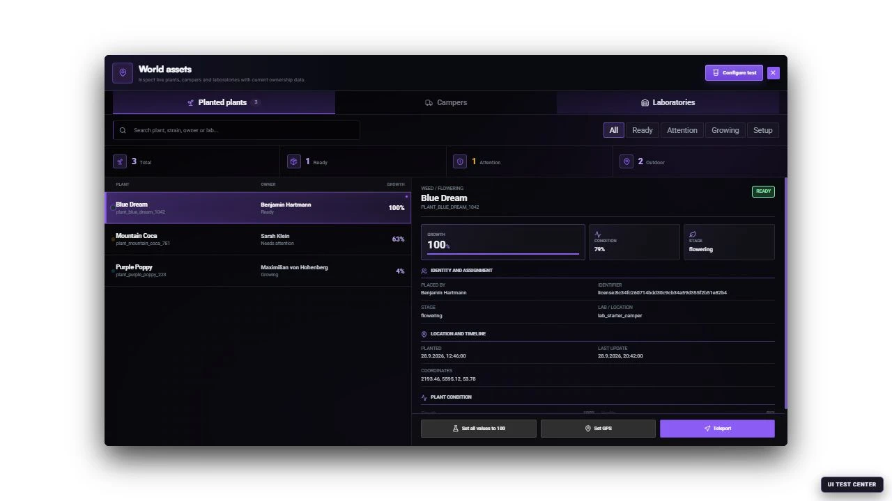Click the detail panel's vertical scrollbar
Image resolution: width=892 pixels, height=501 pixels.
[785, 293]
